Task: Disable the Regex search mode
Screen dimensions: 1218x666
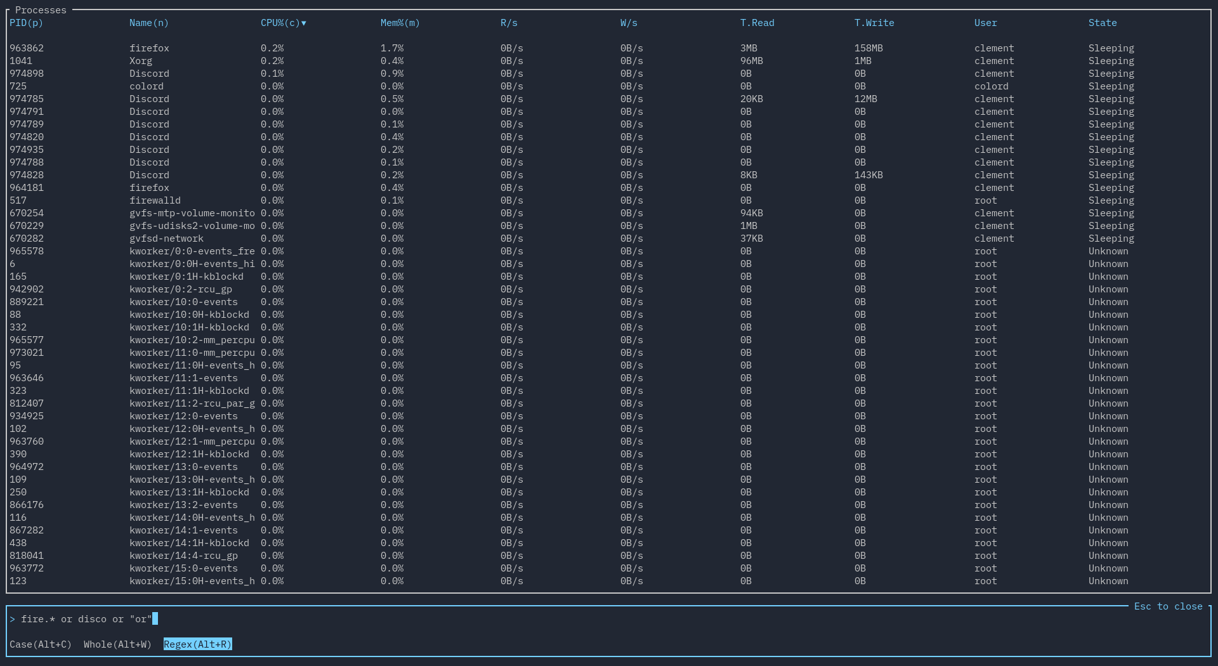Action: pyautogui.click(x=197, y=644)
